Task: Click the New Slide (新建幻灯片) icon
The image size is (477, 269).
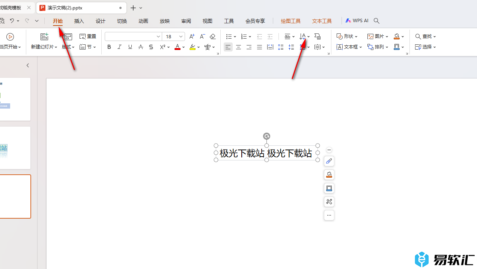Action: (x=45, y=36)
